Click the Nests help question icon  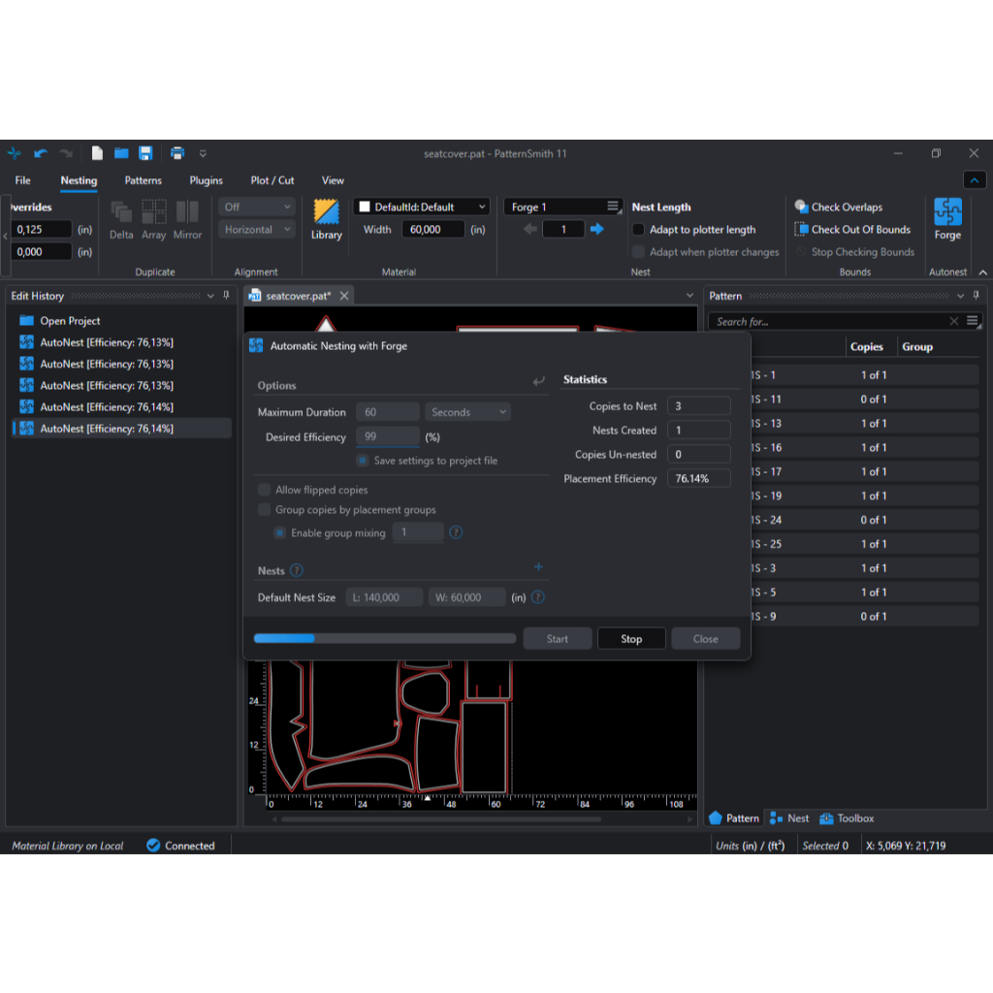297,571
